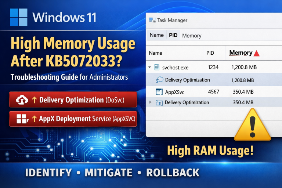Switch to the PID tab

coord(173,35)
